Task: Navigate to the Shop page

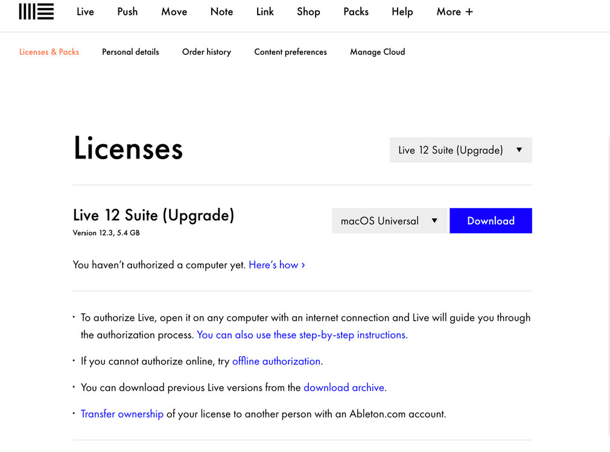Action: coord(308,11)
